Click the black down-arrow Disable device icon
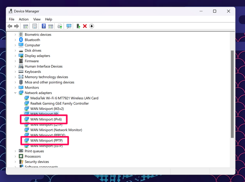This screenshot has height=182, width=245. click(92, 26)
